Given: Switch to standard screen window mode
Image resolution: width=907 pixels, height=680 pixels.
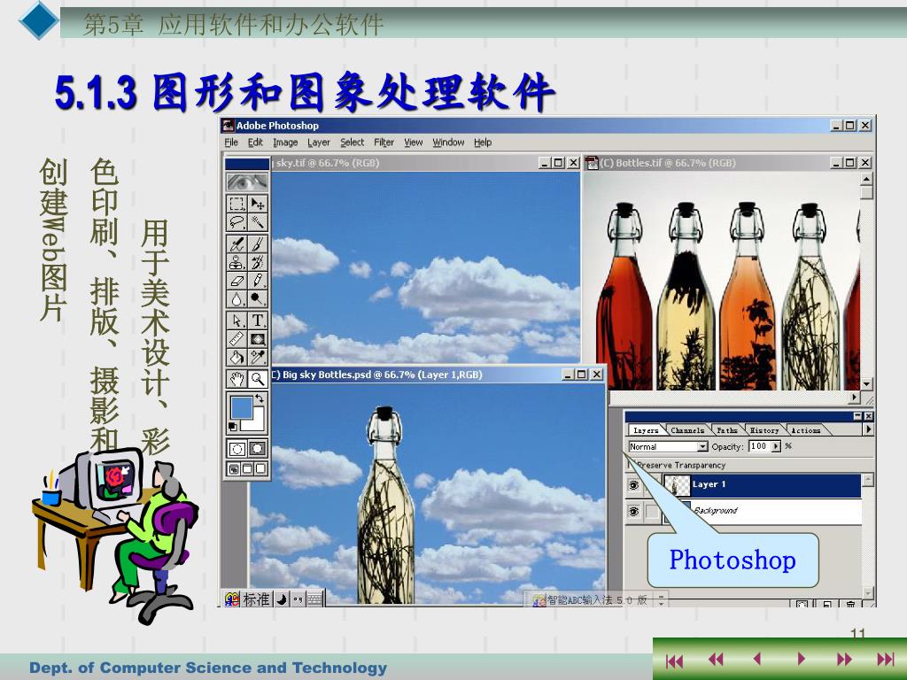Looking at the screenshot, I should click(x=234, y=468).
